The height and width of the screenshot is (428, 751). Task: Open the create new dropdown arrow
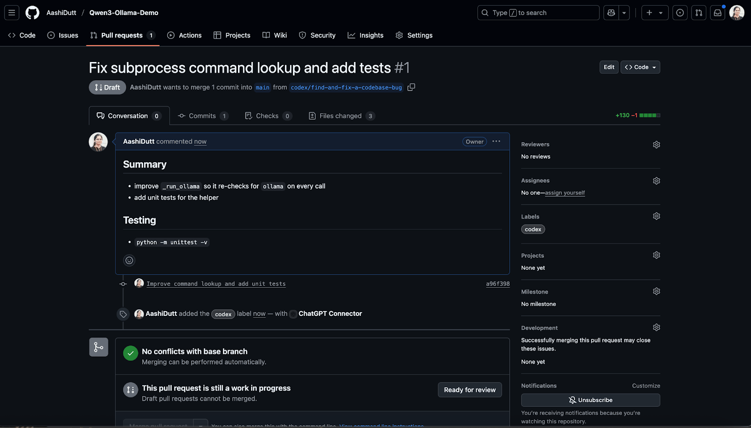[662, 13]
